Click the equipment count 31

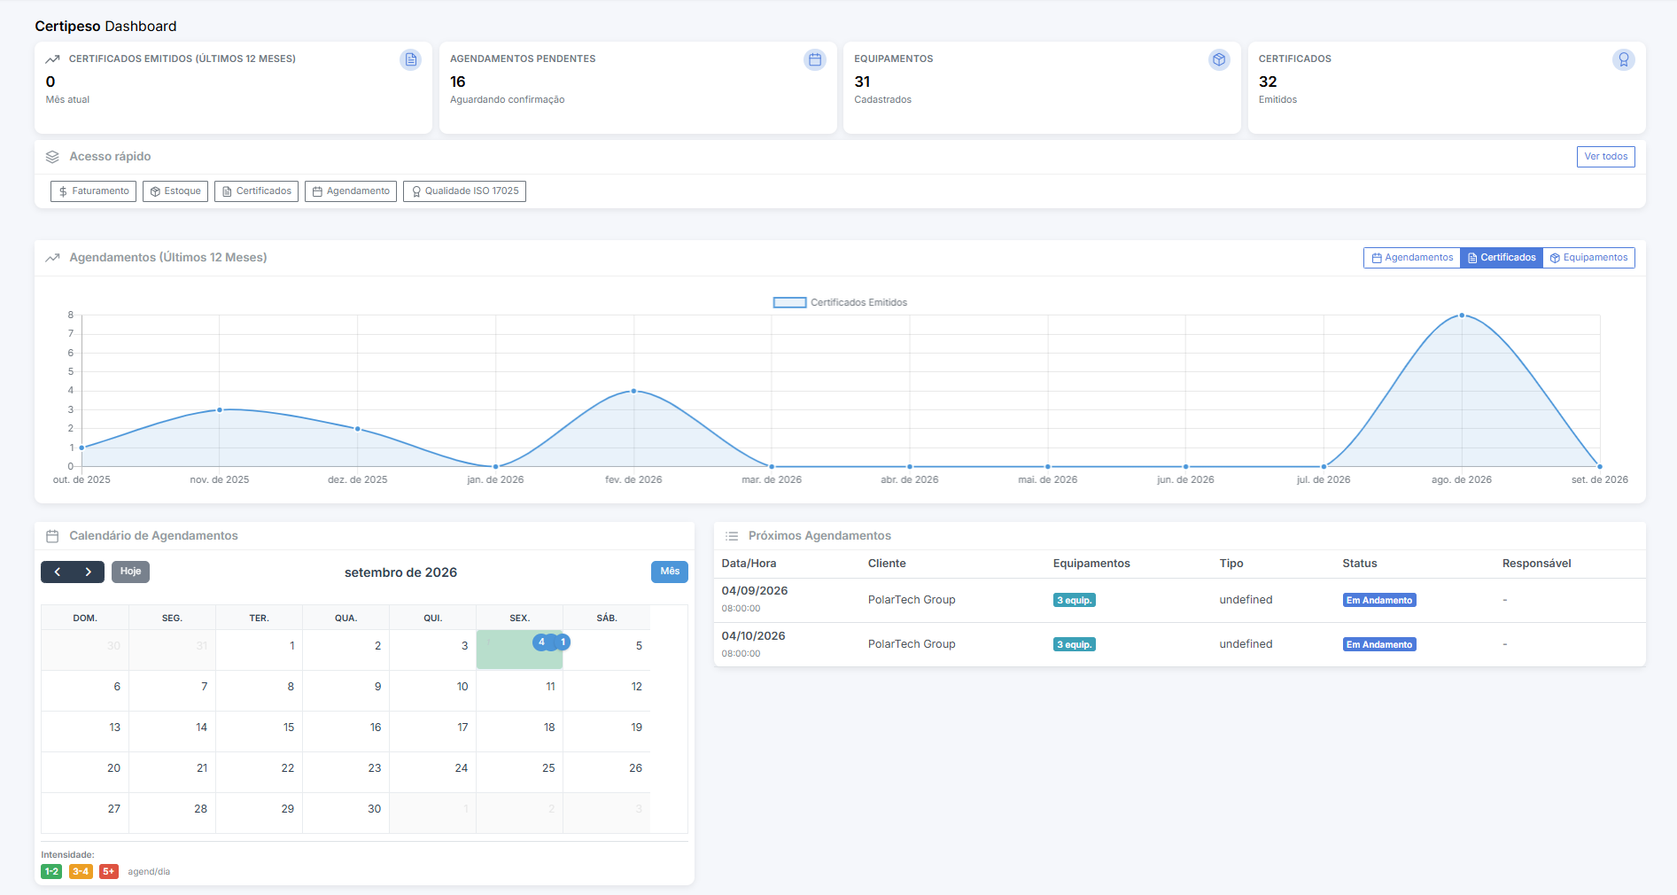click(862, 82)
